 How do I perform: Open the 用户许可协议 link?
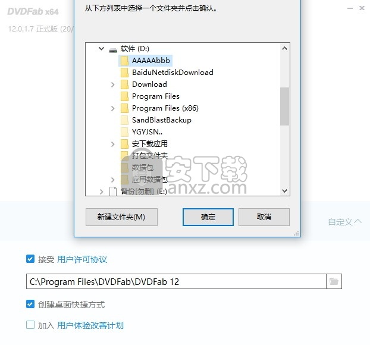coord(82,259)
